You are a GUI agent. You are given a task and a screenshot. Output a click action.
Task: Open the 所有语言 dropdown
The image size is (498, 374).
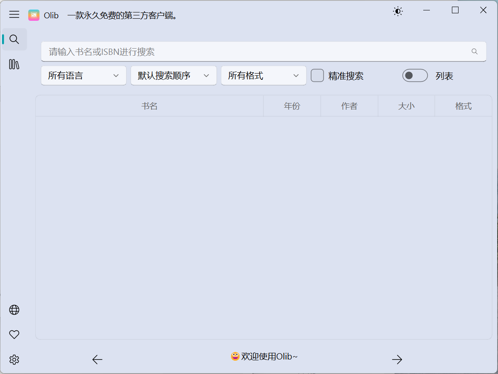click(83, 75)
